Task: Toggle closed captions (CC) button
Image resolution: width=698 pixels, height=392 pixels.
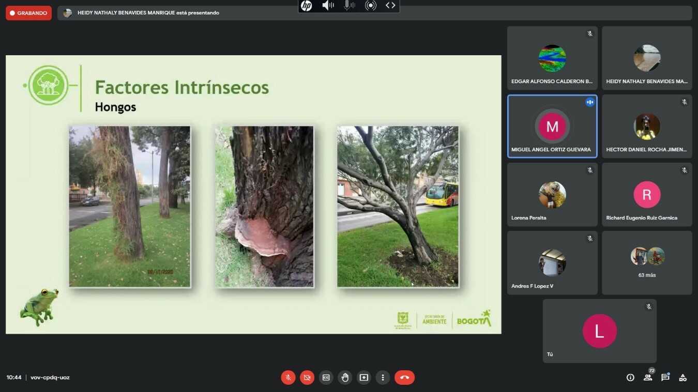Action: (326, 378)
